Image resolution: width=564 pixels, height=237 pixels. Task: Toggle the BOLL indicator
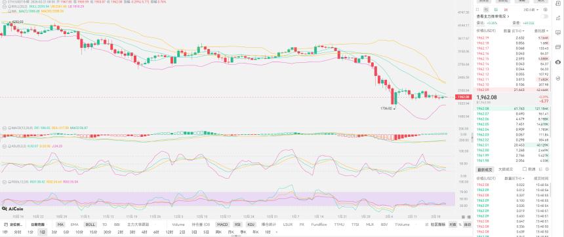91,225
